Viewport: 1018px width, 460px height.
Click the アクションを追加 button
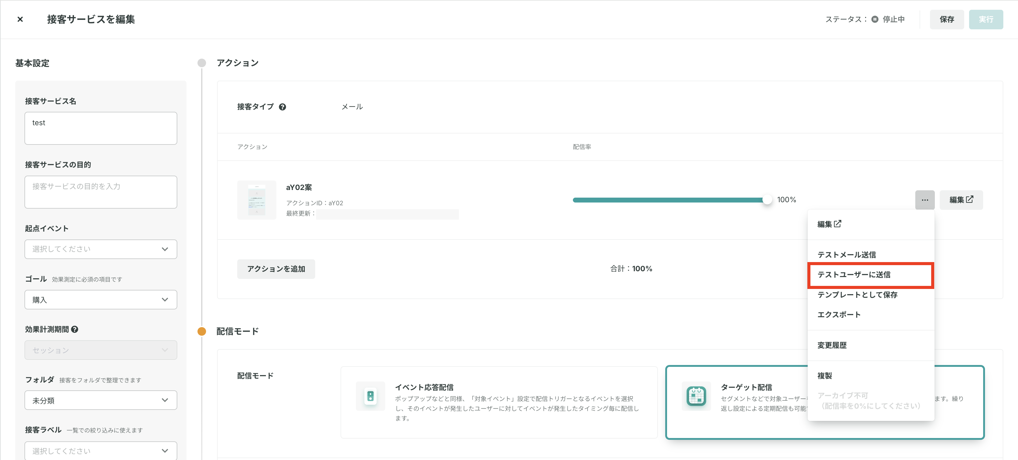point(276,269)
